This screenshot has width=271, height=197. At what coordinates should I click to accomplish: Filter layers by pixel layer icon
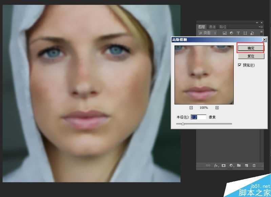click(225, 33)
